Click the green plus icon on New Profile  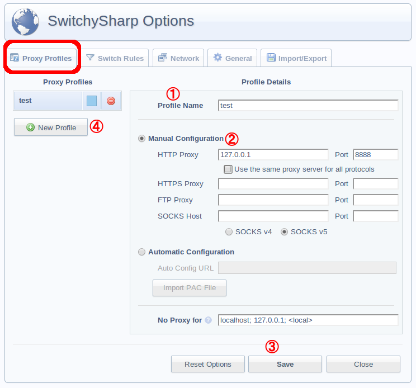[x=31, y=127]
